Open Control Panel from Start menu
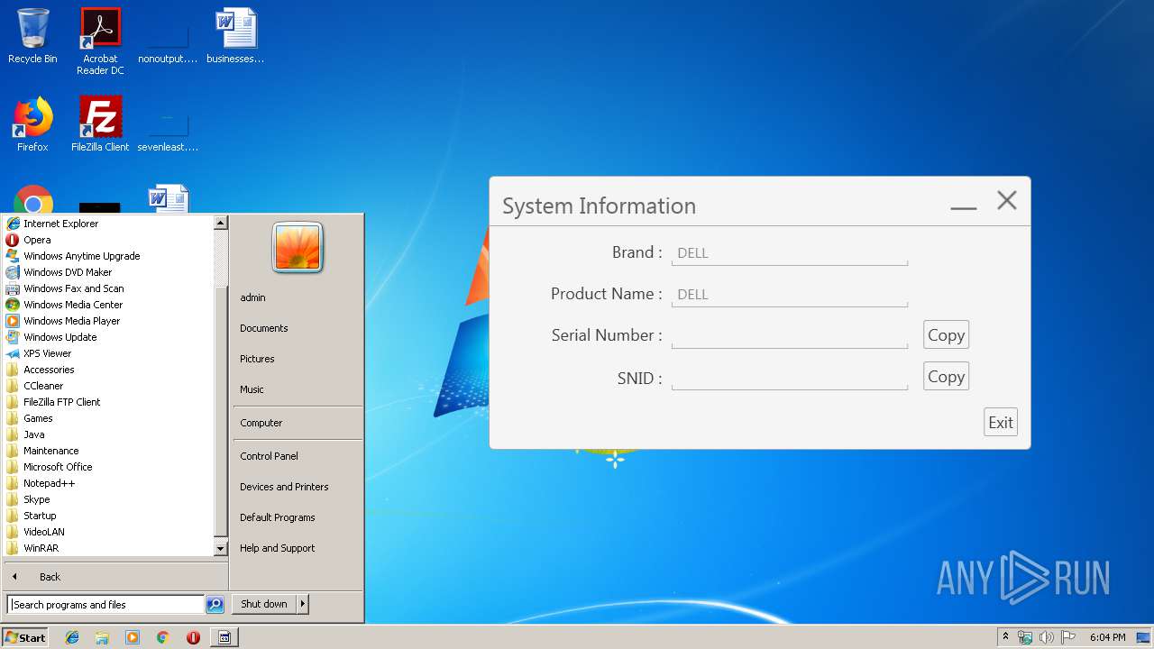1154x649 pixels. tap(269, 456)
